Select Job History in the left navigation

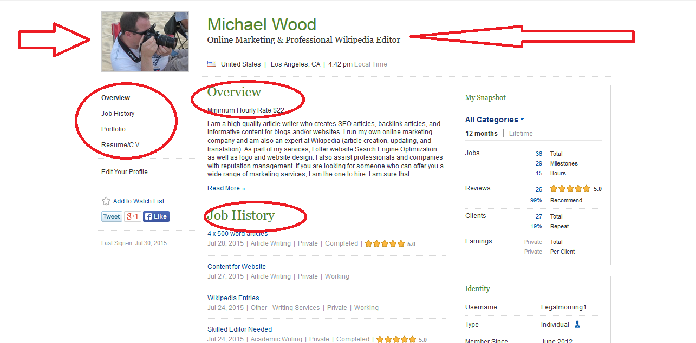118,114
